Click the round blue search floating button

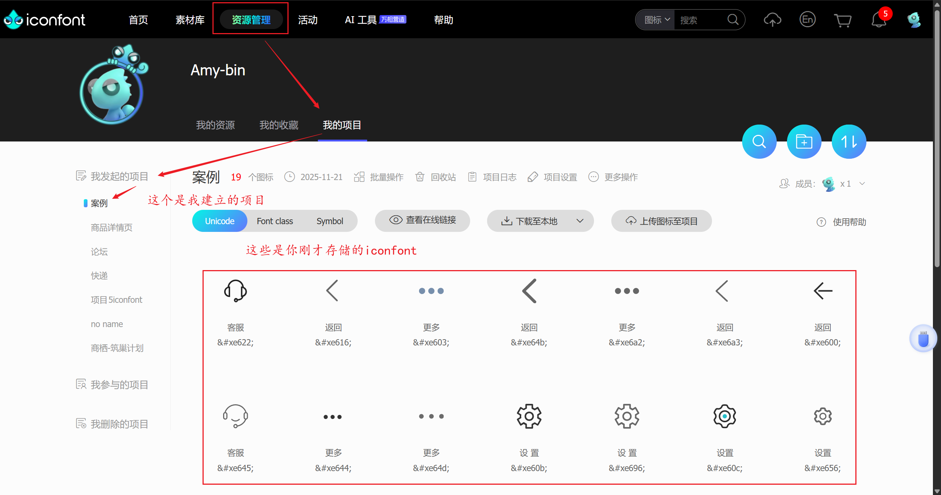pyautogui.click(x=759, y=141)
